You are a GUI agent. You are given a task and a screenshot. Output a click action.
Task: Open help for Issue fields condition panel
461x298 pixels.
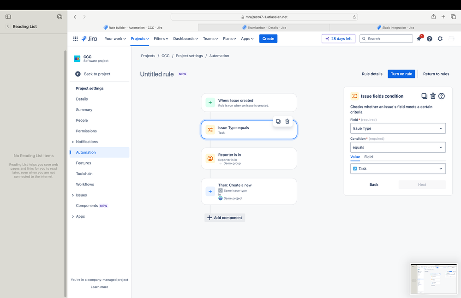point(441,96)
